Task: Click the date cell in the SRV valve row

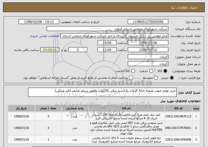Action: pyautogui.click(x=21, y=128)
